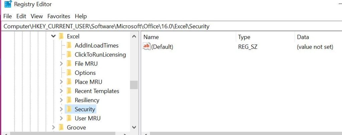
Task: Expand the File MRU key
Action: pyautogui.click(x=61, y=64)
